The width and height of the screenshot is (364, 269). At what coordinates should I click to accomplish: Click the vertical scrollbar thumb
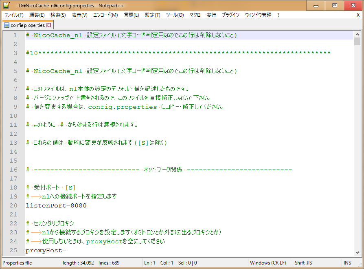(357, 41)
